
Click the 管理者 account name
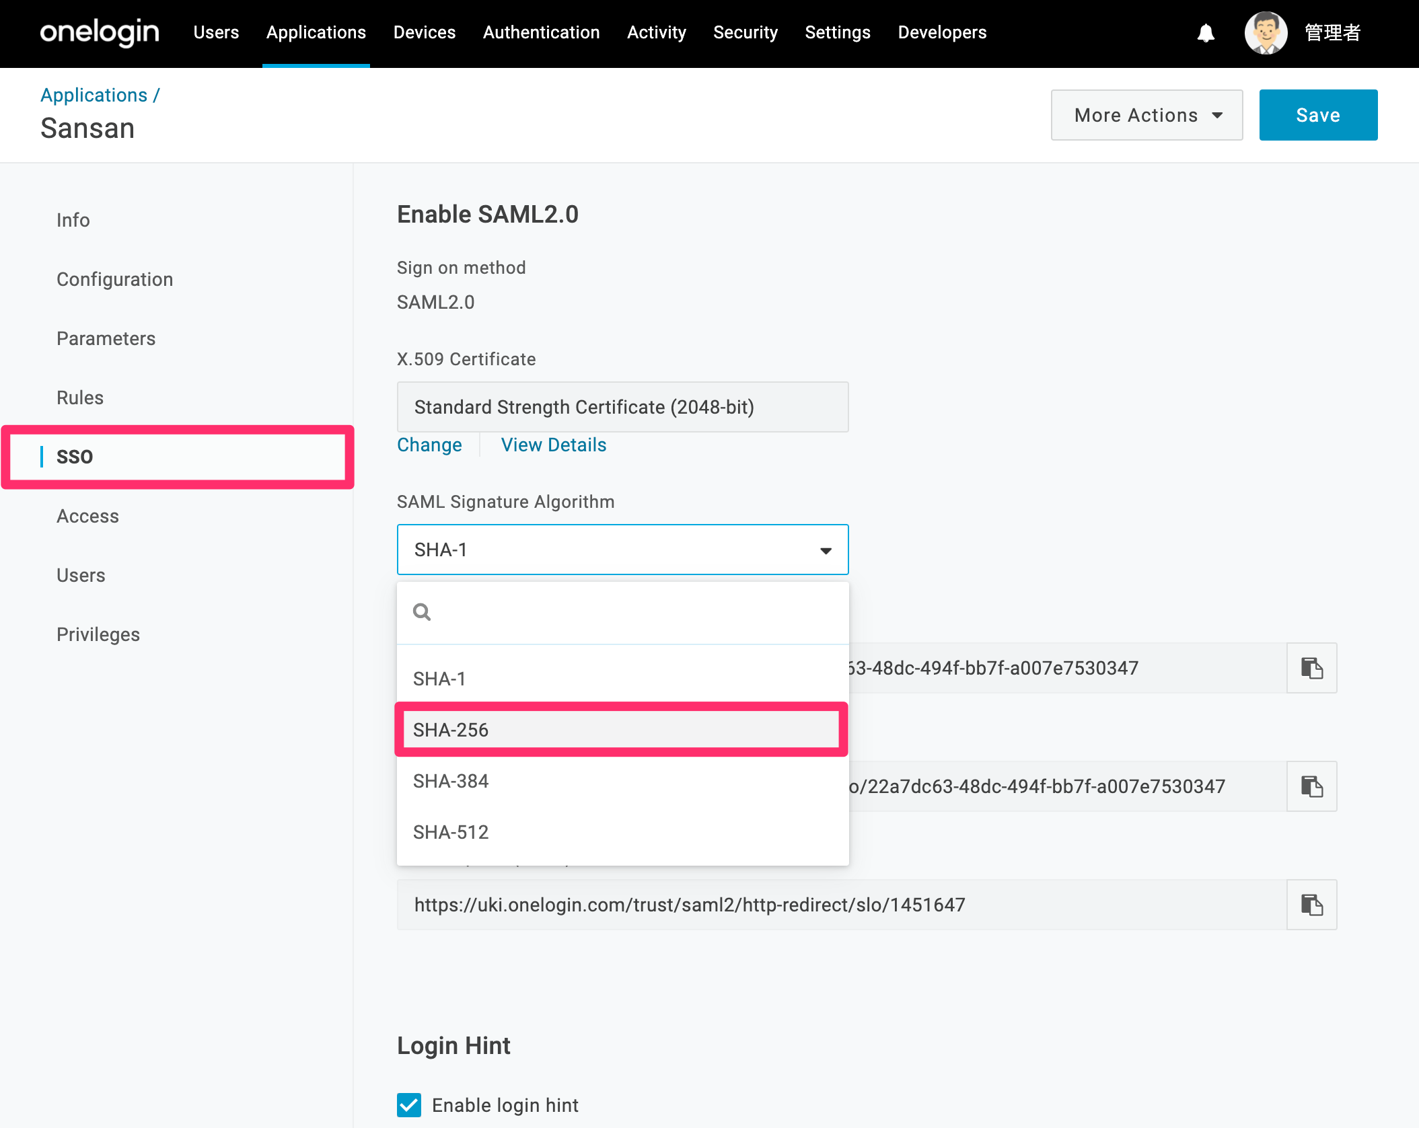click(x=1332, y=32)
